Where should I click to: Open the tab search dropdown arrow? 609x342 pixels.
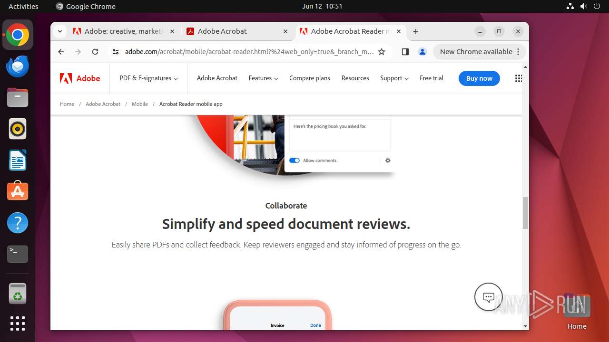tap(59, 31)
